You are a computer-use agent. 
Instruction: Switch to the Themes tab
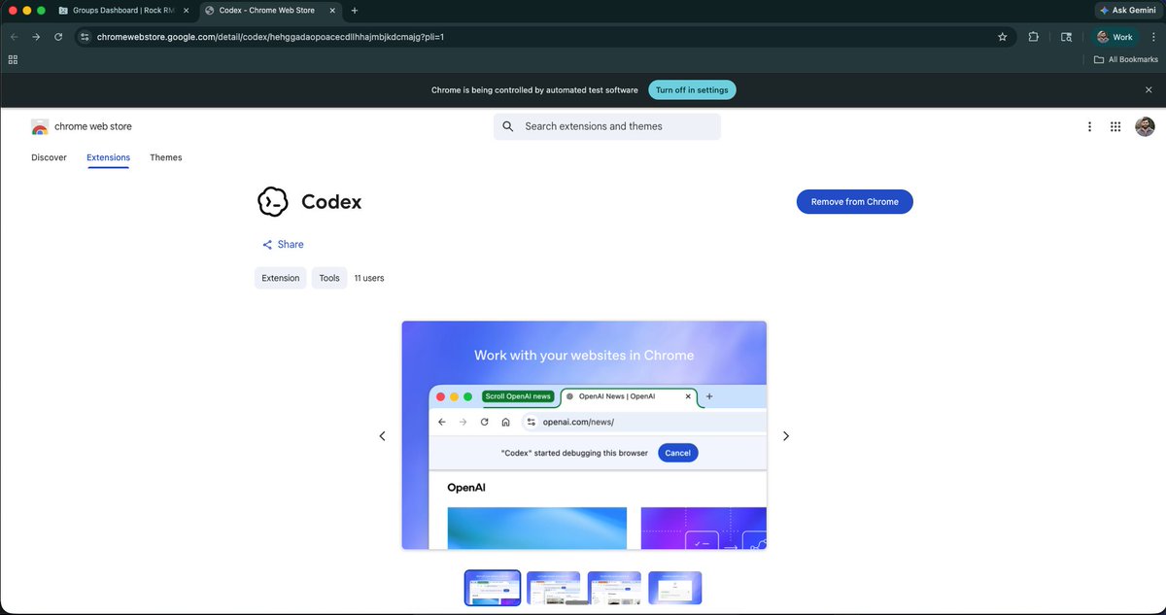(x=166, y=157)
